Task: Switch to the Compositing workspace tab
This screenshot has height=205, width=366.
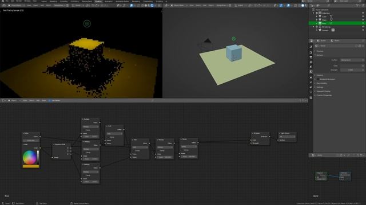Action: click(x=148, y=1)
